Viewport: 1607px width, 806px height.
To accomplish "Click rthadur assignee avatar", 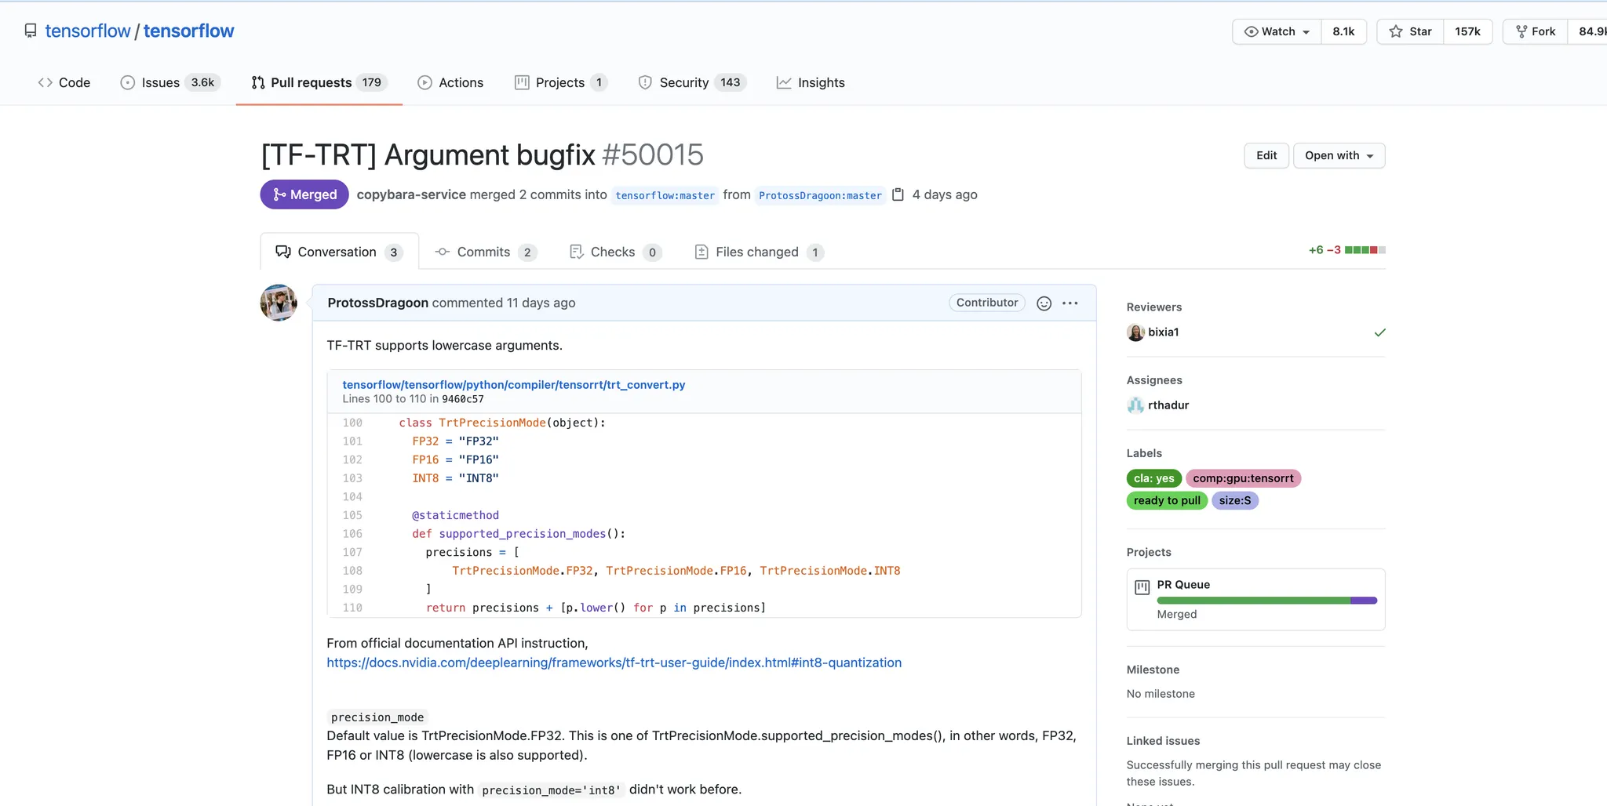I will [x=1135, y=405].
